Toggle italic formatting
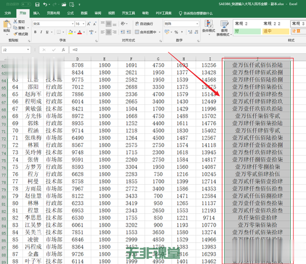The image size is (306, 264). tap(41, 32)
